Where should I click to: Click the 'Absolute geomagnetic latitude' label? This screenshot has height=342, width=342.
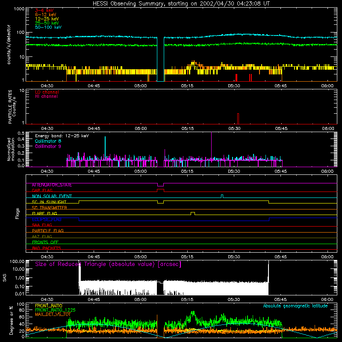pyautogui.click(x=295, y=306)
